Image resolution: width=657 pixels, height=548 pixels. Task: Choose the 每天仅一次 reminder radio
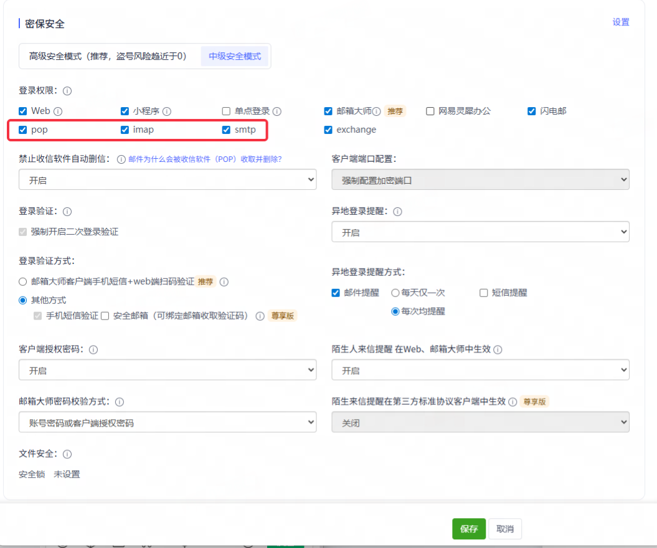(x=395, y=293)
